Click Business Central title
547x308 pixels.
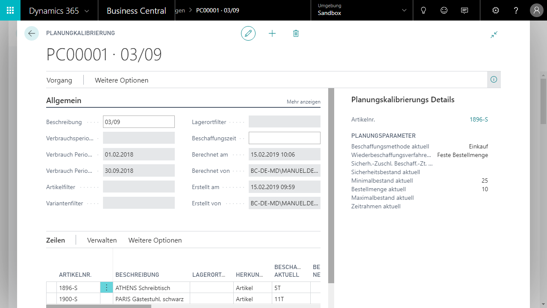(136, 11)
